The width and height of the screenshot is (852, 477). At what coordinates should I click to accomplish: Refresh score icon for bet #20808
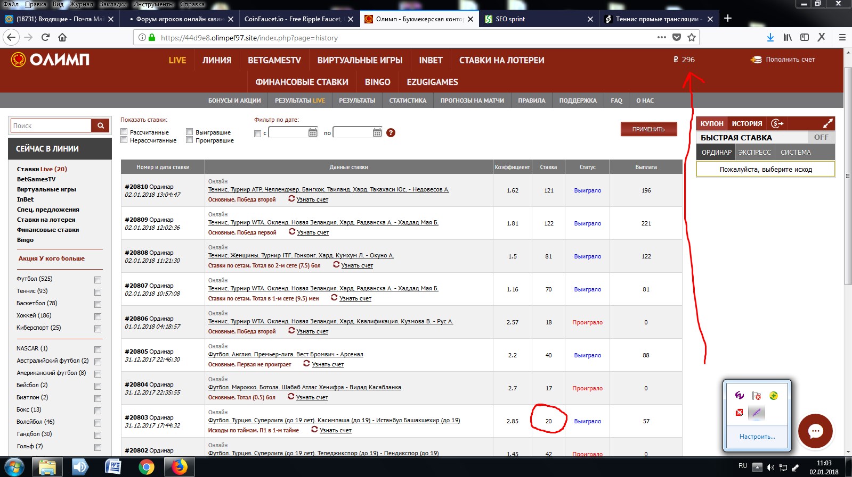pyautogui.click(x=336, y=265)
